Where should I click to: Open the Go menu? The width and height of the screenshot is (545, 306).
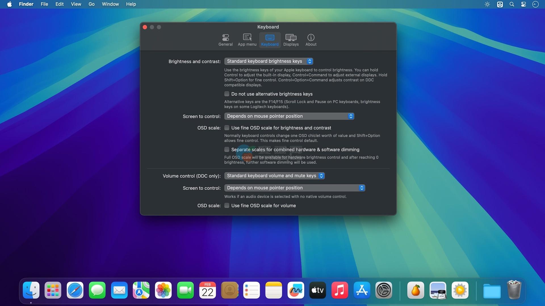click(91, 4)
